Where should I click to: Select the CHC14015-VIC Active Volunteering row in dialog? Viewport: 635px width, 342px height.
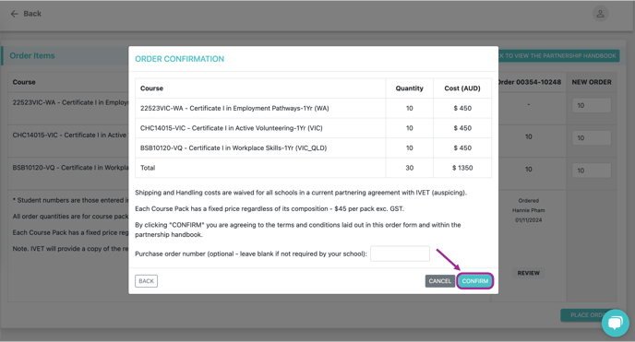point(313,128)
